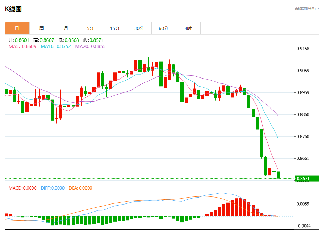Image resolution: width=322 pixels, height=230 pixels.
Task: Click the DEA:0.0000 indicator label
Action: point(81,188)
